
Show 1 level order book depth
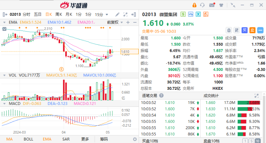coord(245,141)
